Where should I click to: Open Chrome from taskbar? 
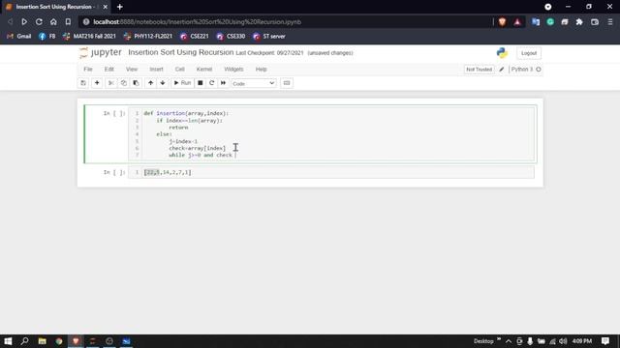tap(59, 341)
